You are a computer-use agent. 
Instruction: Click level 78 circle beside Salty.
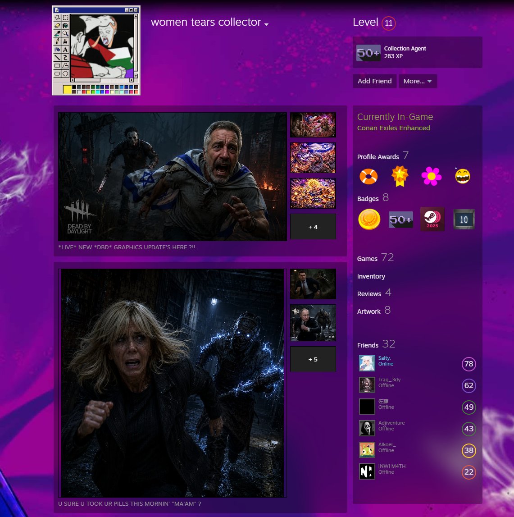(469, 364)
